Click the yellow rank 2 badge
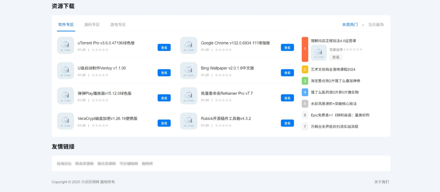Viewport: 440px width, 192px height. coord(305,70)
